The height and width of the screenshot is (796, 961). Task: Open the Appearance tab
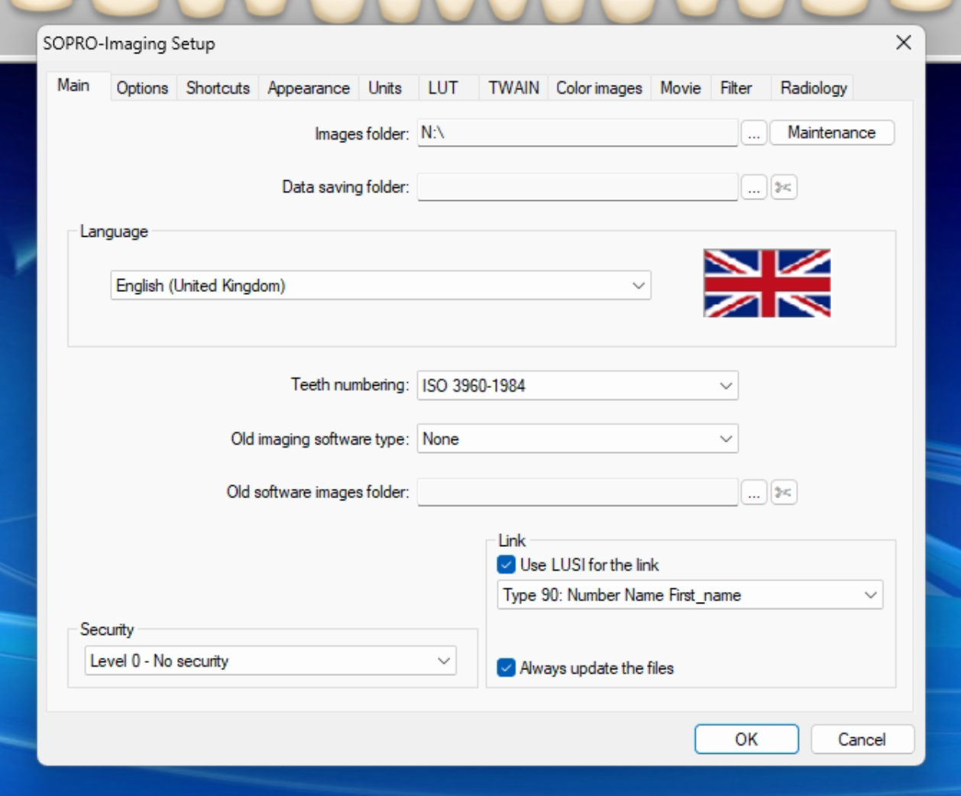tap(309, 88)
